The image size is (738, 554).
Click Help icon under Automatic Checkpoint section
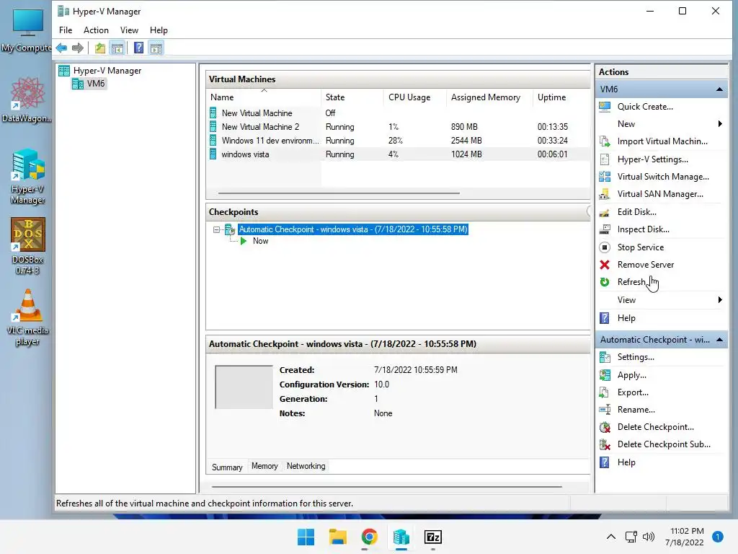tap(605, 462)
